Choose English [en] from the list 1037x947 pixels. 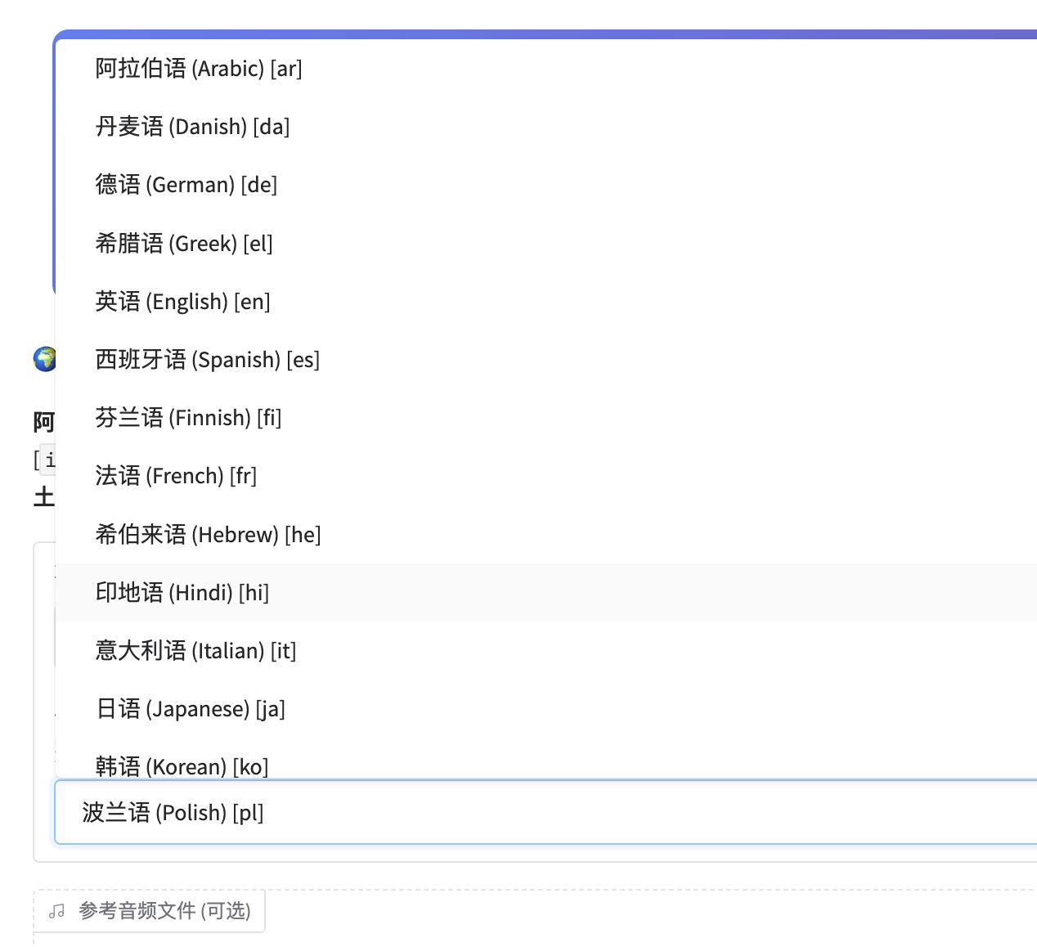tap(183, 302)
